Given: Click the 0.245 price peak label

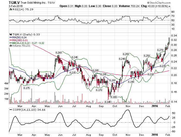Looking at the screenshot, I should coord(75,57).
